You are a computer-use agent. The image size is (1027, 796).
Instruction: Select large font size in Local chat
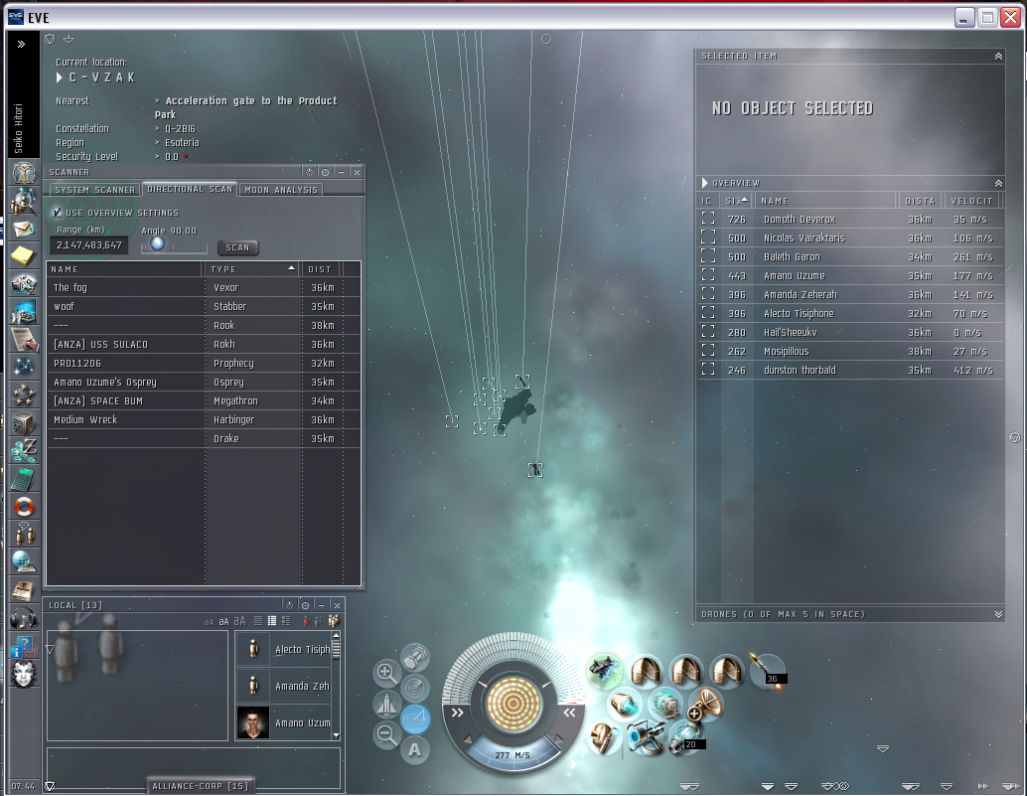click(x=239, y=621)
